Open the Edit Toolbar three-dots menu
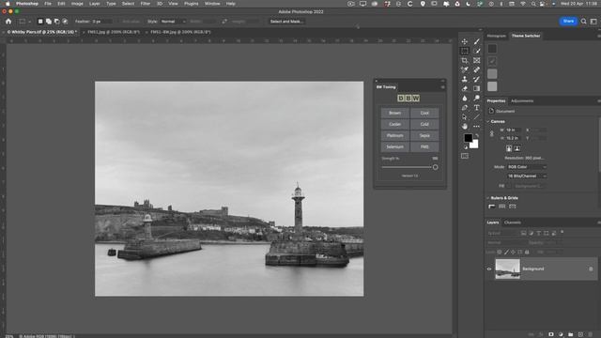This screenshot has height=338, width=601. tap(476, 126)
